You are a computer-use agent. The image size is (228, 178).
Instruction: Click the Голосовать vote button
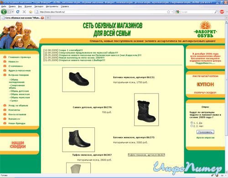205,132
